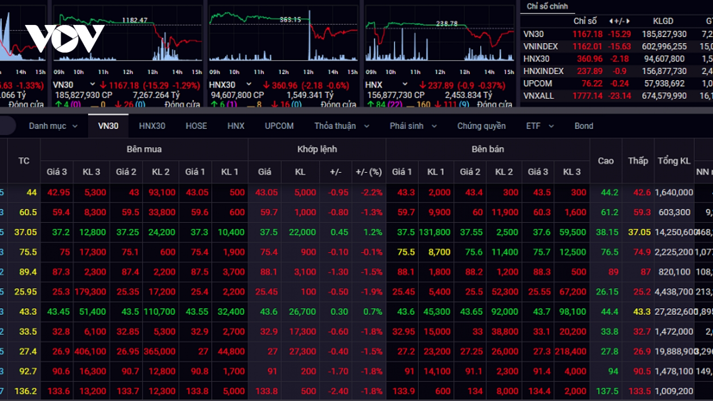Screen dimensions: 713x401
Task: Click the left arrow beside +/- column
Action: point(611,21)
